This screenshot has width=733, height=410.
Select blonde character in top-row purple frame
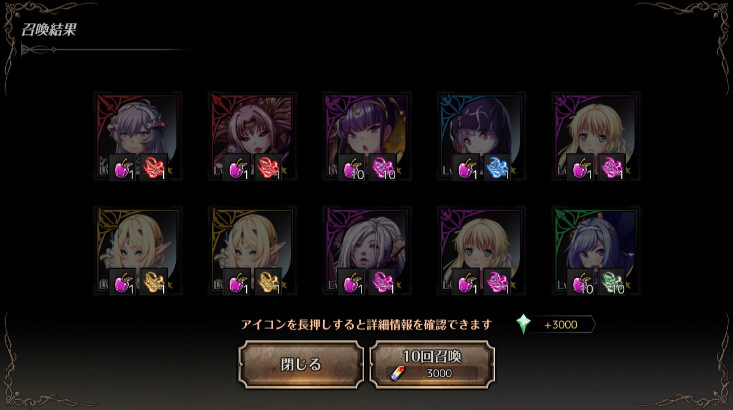tap(596, 137)
